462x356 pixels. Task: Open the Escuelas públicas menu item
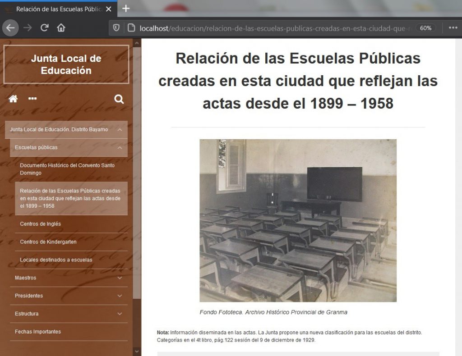36,147
